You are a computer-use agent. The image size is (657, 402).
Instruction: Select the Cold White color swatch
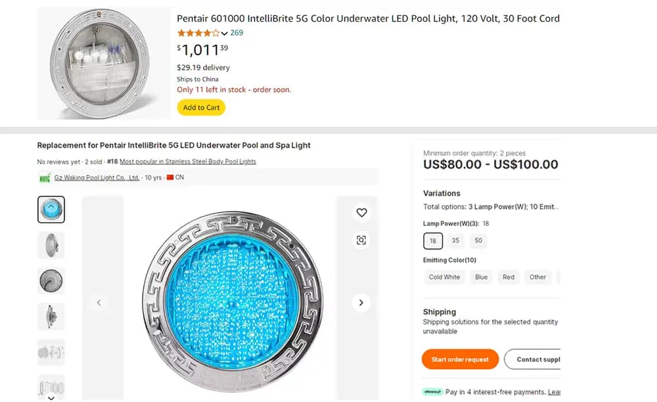tap(443, 277)
